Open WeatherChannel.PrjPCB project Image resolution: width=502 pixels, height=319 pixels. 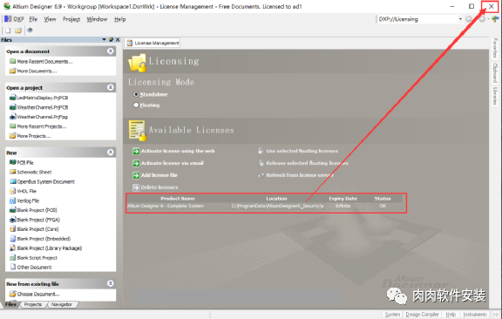[38, 107]
